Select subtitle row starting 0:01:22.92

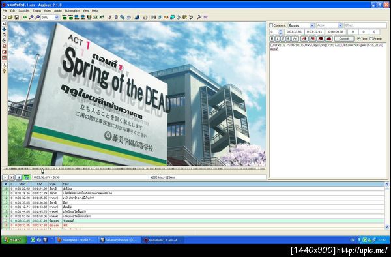[192, 189]
